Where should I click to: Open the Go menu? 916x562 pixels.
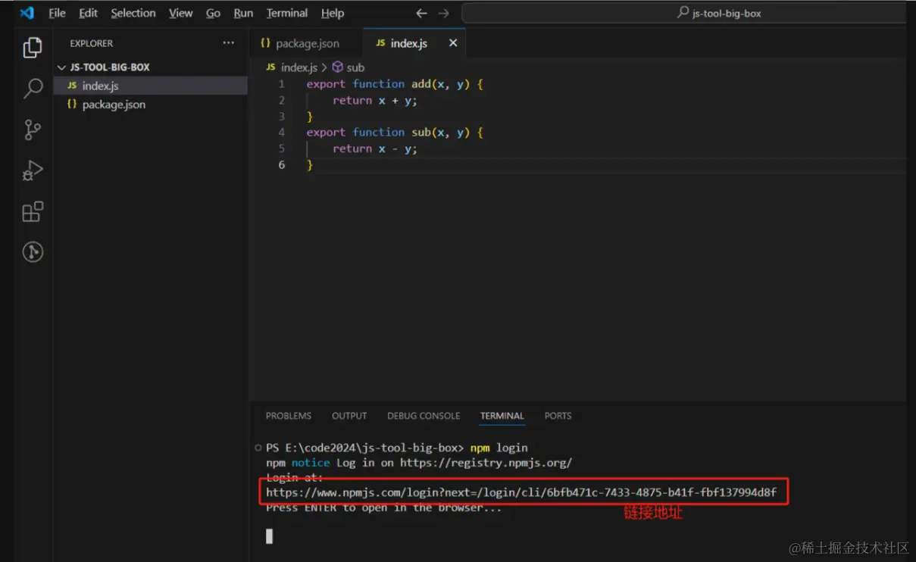213,13
